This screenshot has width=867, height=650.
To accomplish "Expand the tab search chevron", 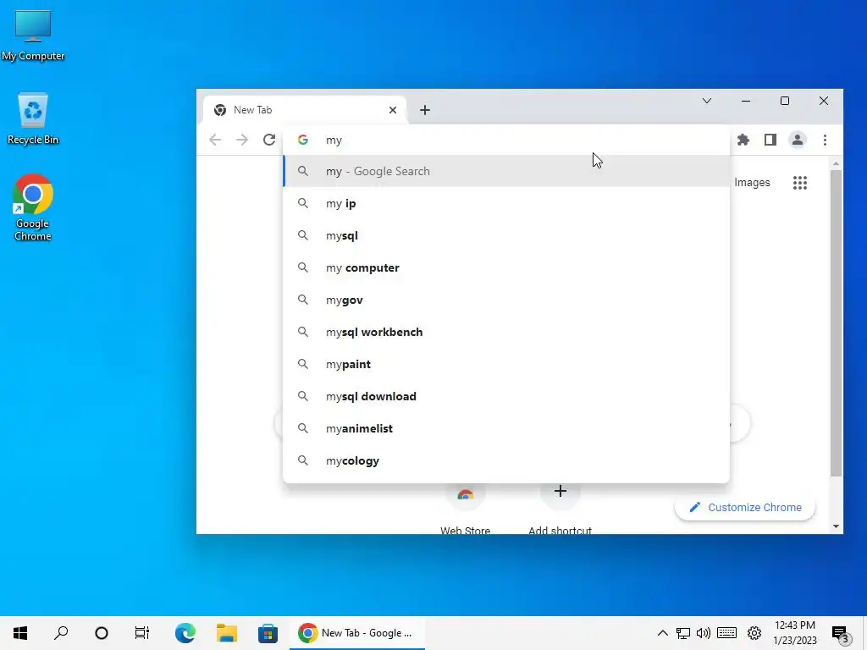I will pyautogui.click(x=707, y=101).
